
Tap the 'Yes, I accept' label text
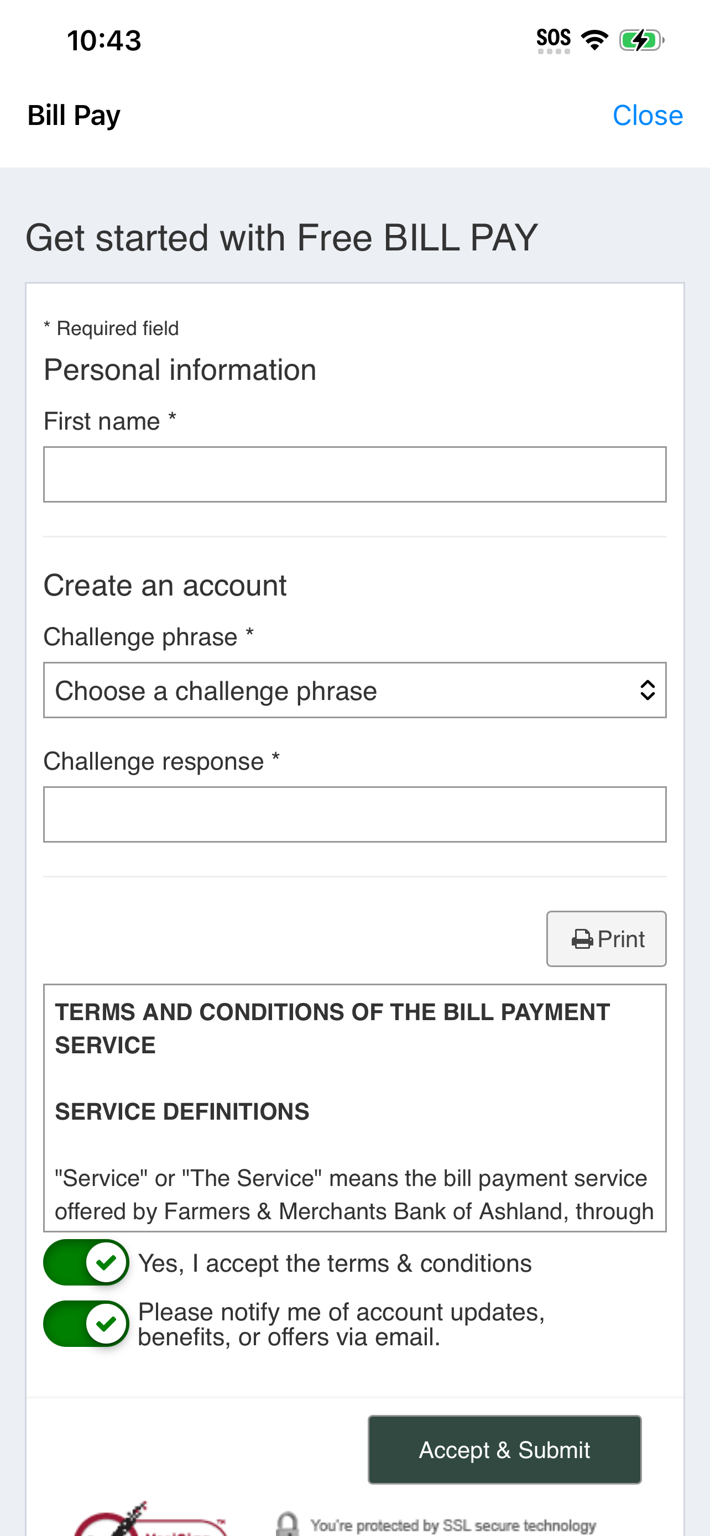tap(335, 1263)
